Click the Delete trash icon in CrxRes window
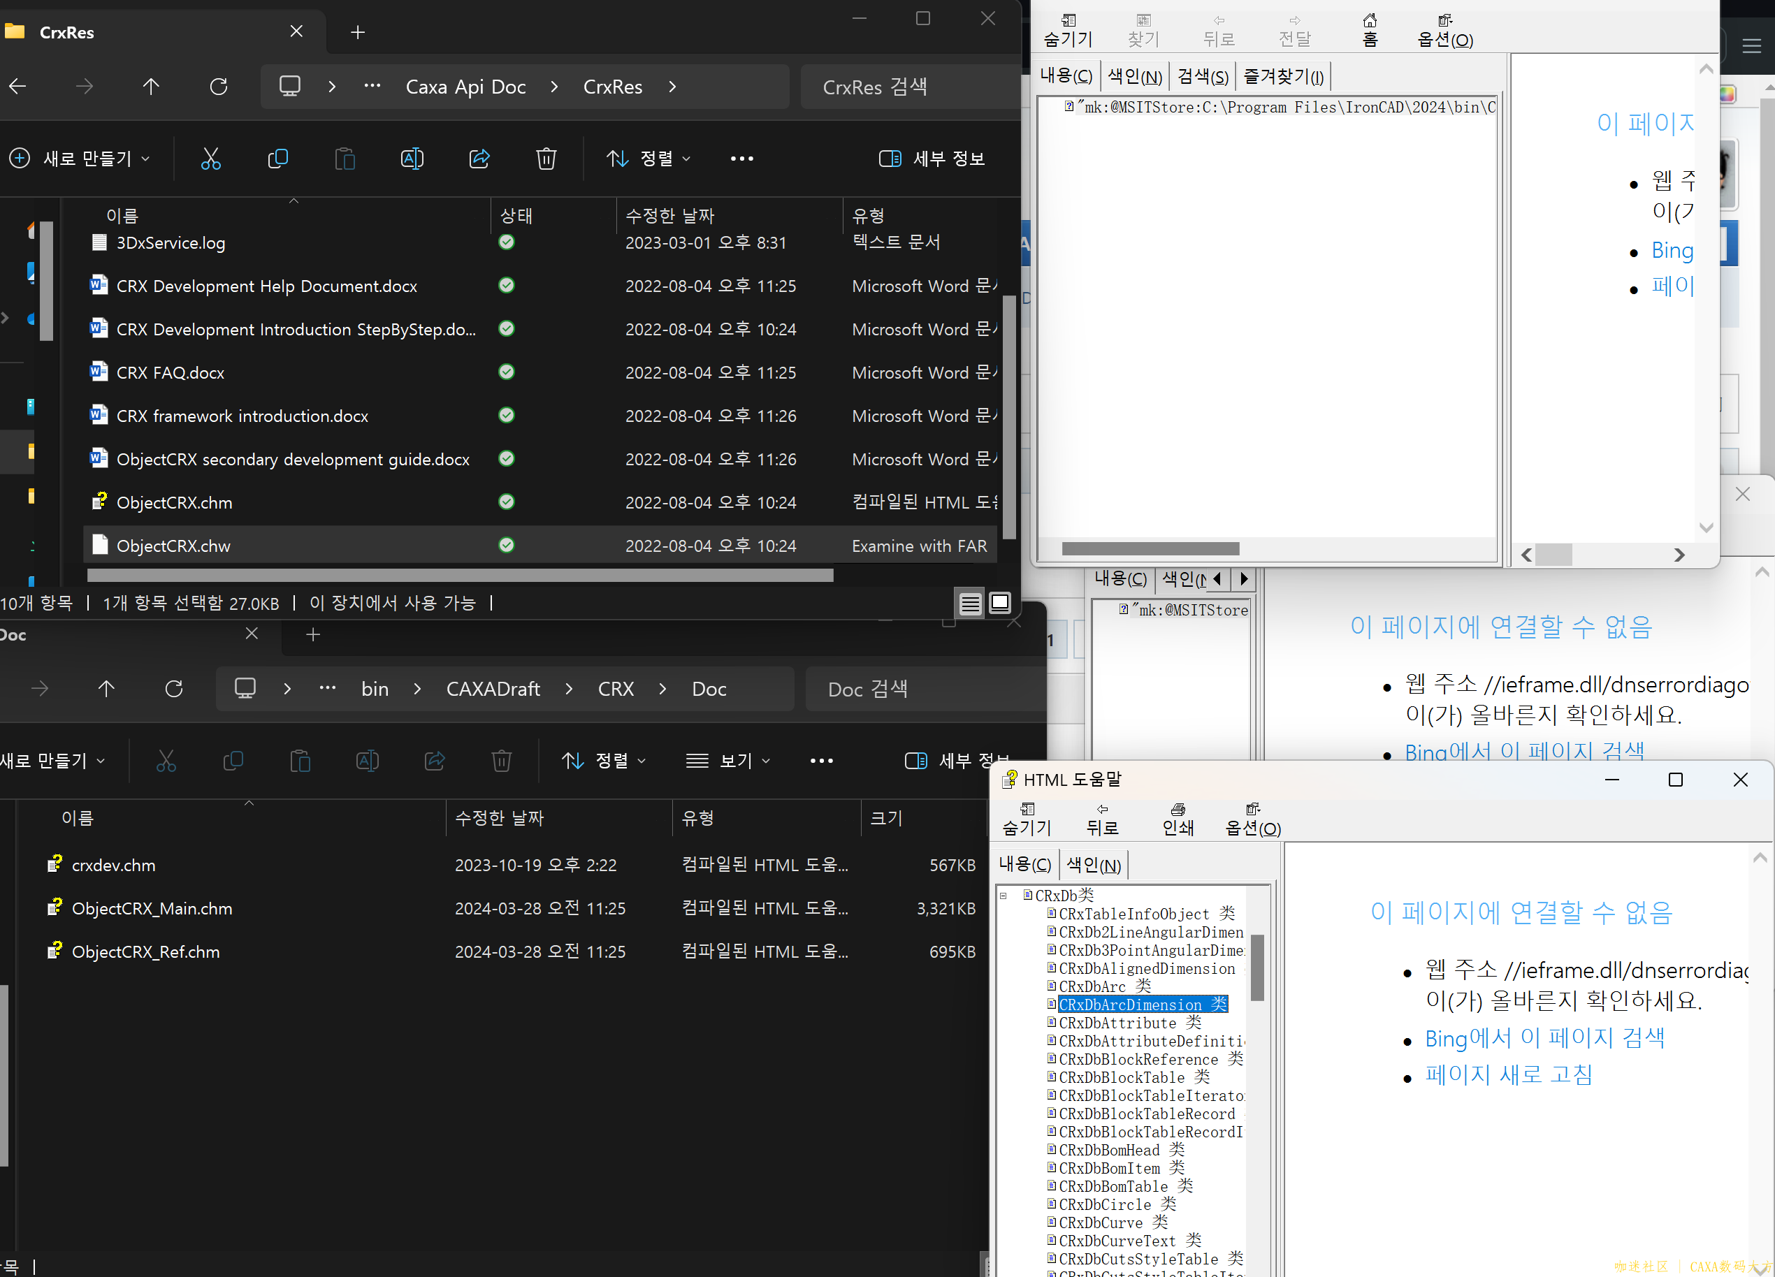The width and height of the screenshot is (1775, 1277). (546, 159)
